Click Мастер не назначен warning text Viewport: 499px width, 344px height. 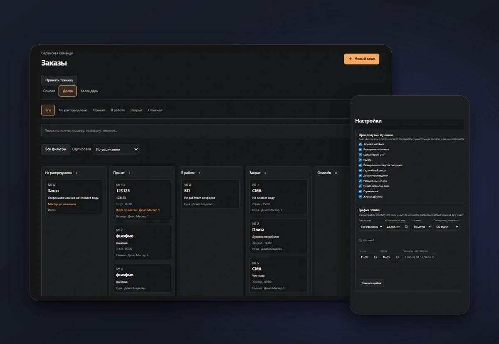(x=62, y=204)
